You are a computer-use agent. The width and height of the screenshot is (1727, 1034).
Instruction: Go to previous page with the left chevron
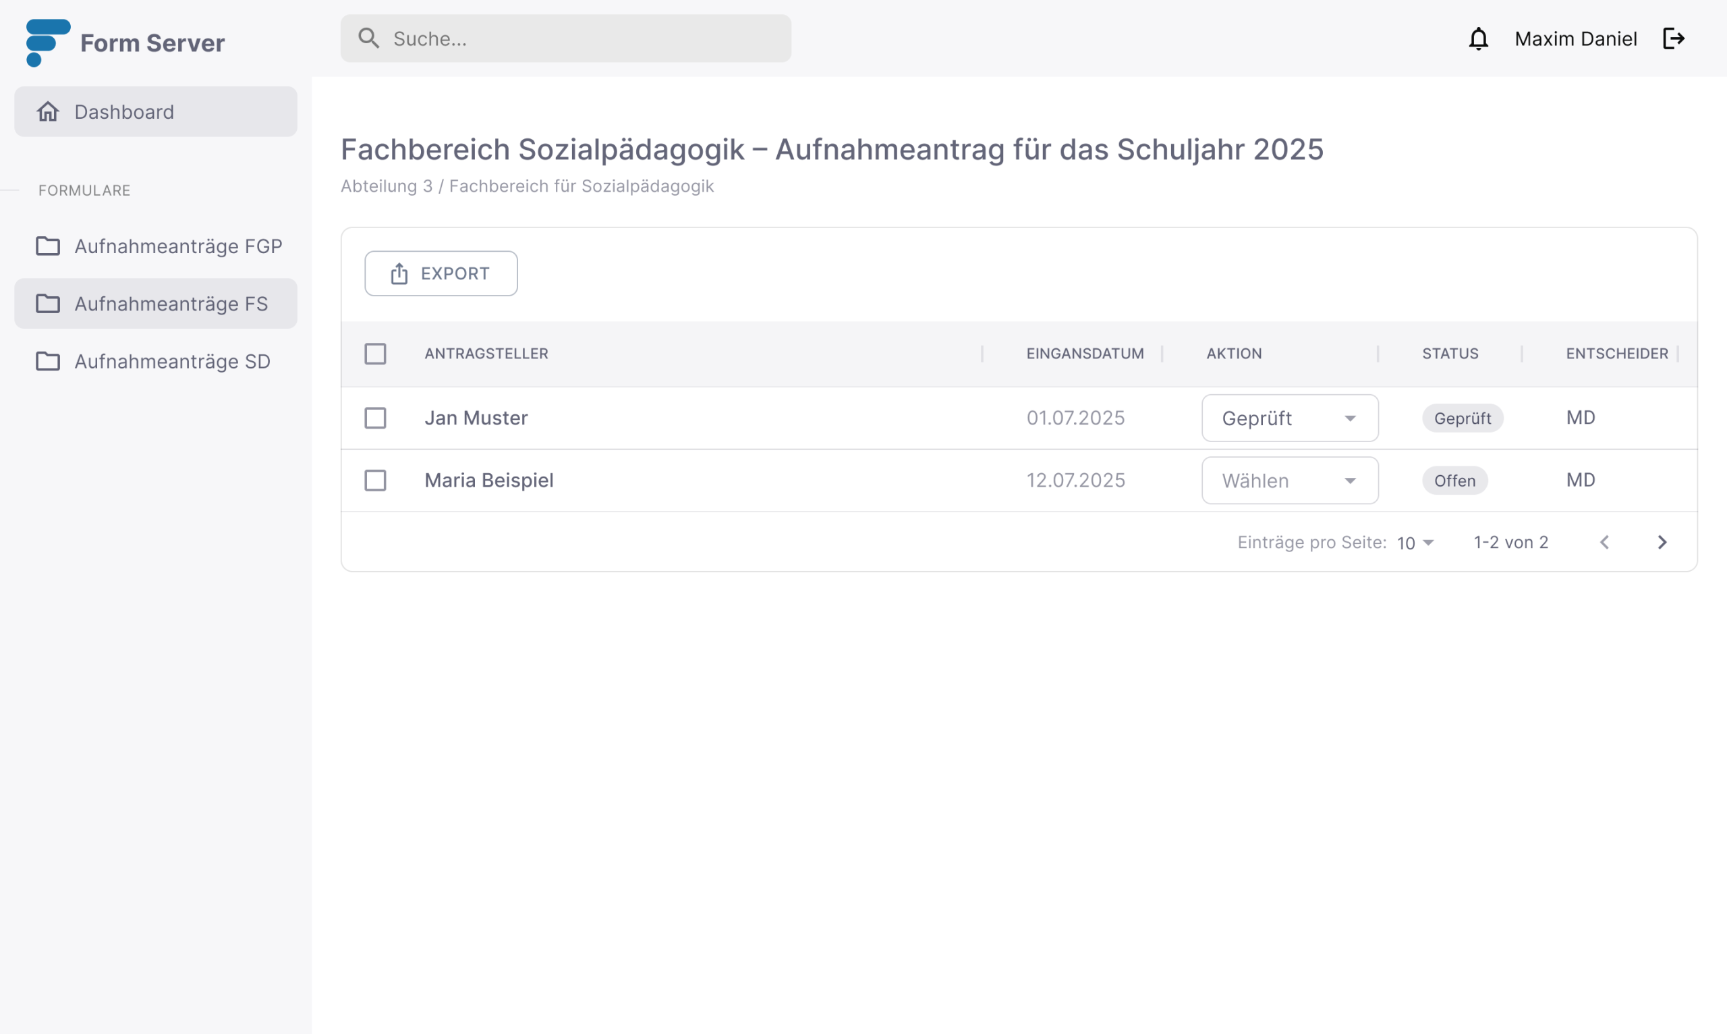tap(1604, 542)
